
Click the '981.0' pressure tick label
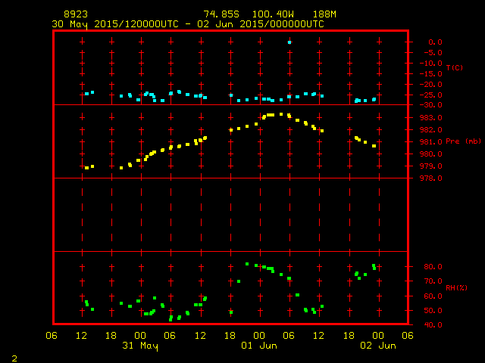coord(431,142)
